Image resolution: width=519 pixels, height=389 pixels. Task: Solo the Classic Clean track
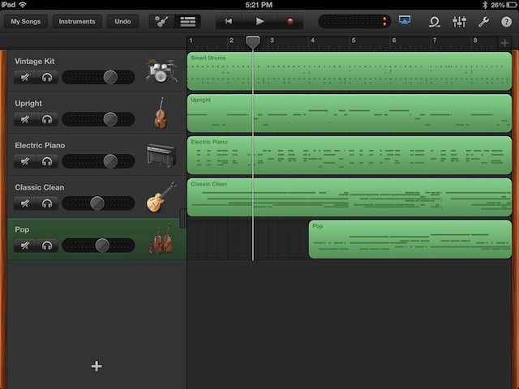(x=47, y=203)
